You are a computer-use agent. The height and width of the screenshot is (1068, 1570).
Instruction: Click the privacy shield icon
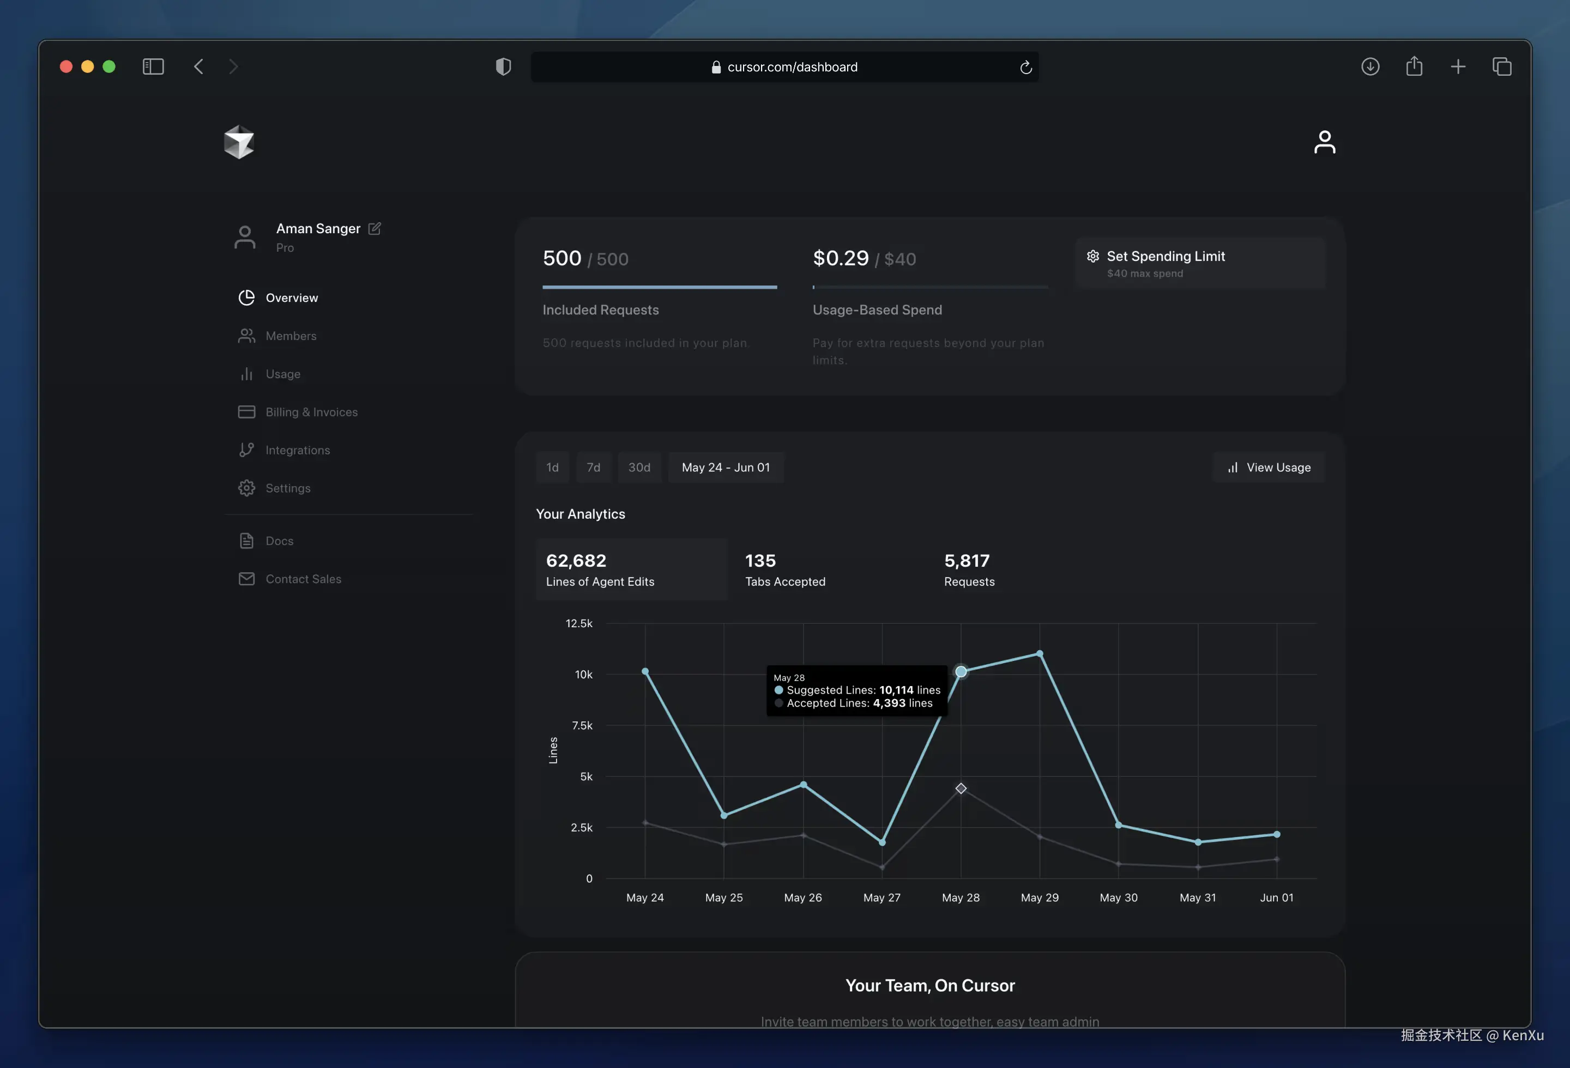pos(503,67)
